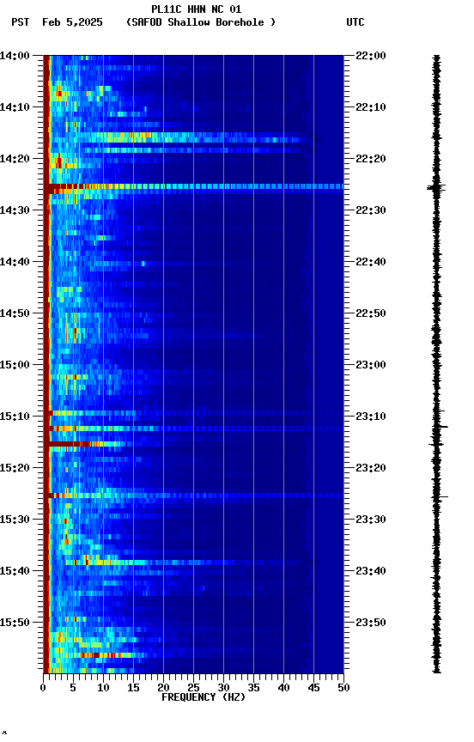
Task: Click the 23:10 UTC time label
Action: click(371, 417)
